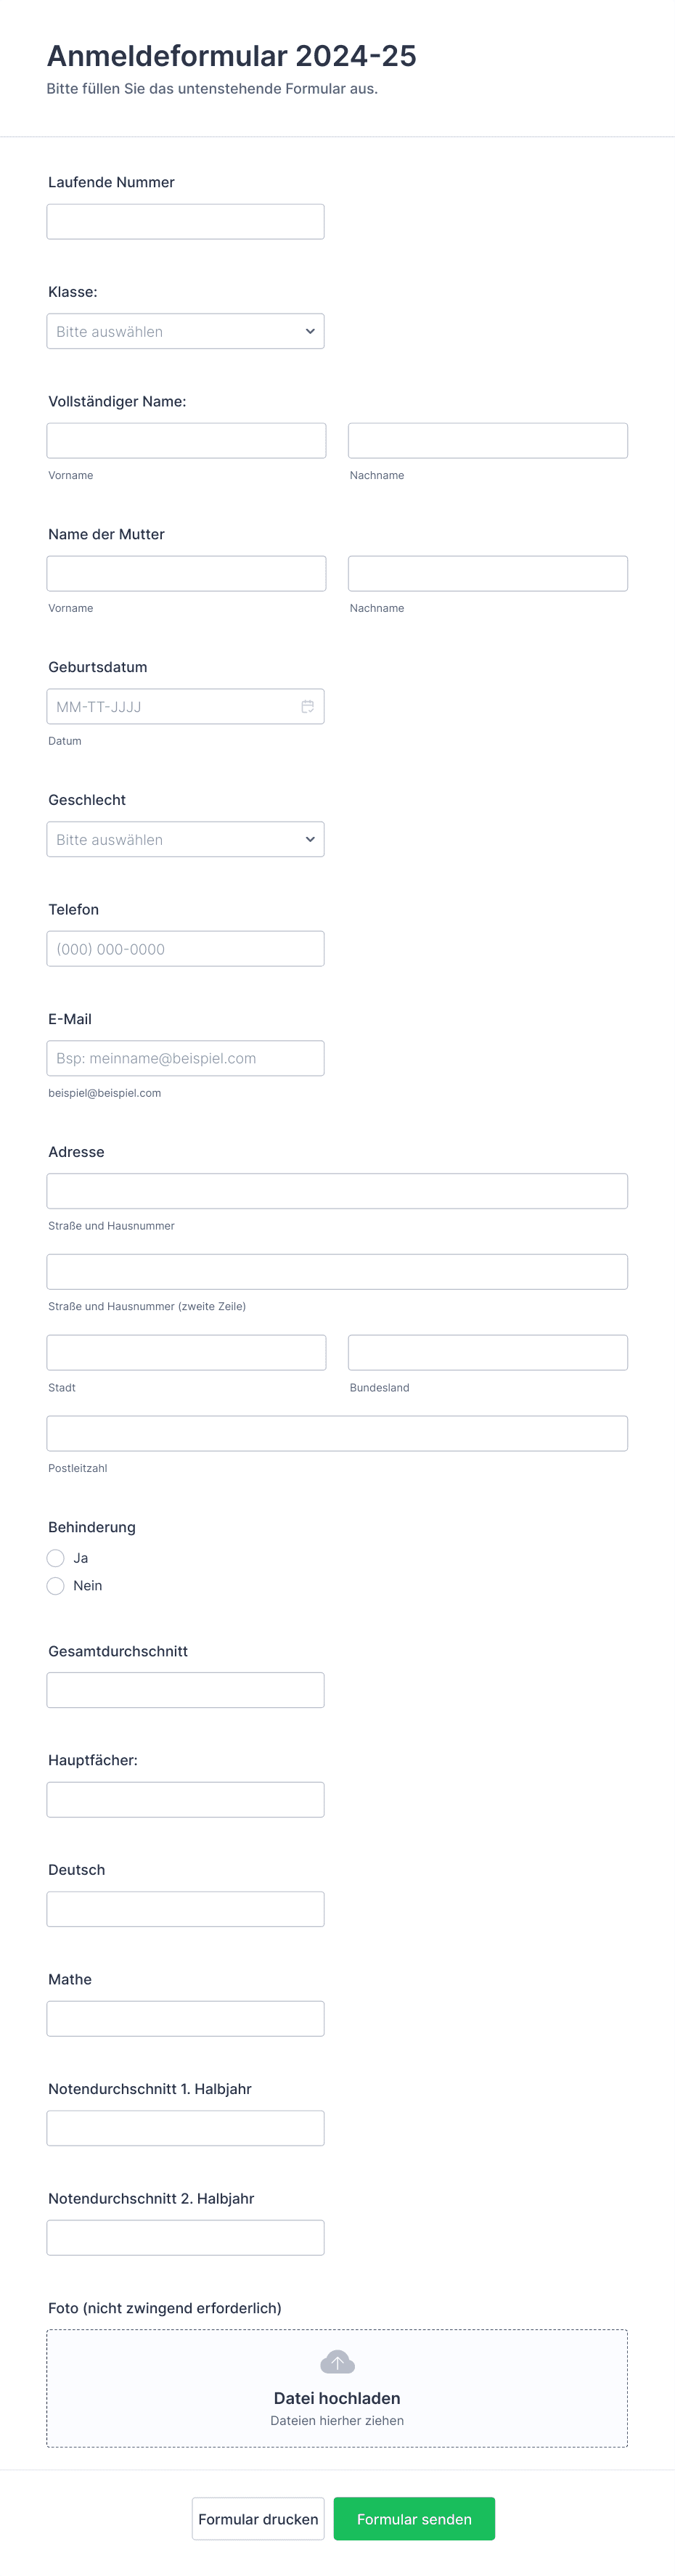This screenshot has height=2576, width=675.
Task: Focus the Telefon phone number field
Action: [x=185, y=948]
